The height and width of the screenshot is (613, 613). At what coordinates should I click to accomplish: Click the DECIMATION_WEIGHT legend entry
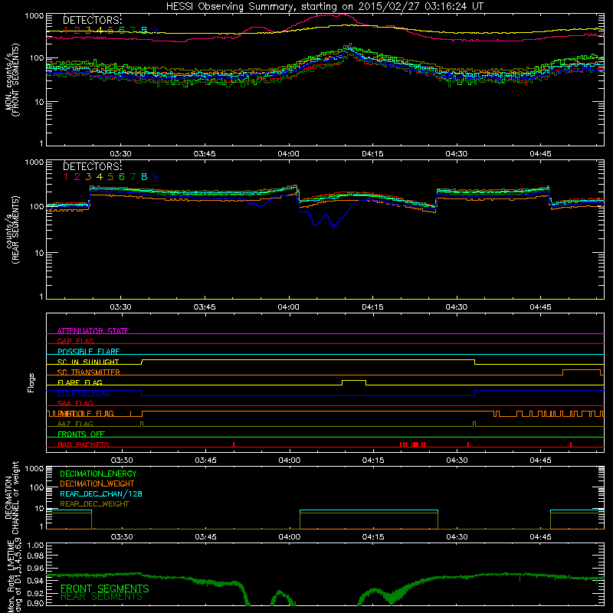tap(97, 484)
